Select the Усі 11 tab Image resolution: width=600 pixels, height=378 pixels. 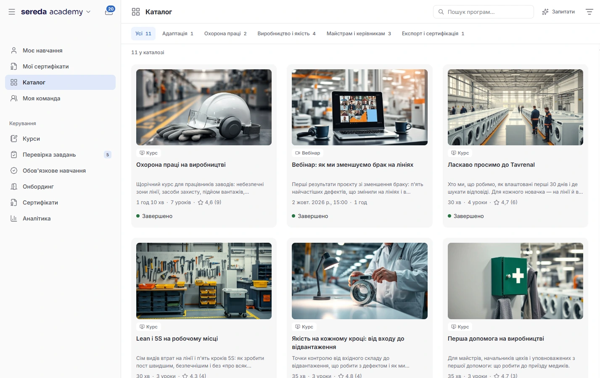[143, 34]
